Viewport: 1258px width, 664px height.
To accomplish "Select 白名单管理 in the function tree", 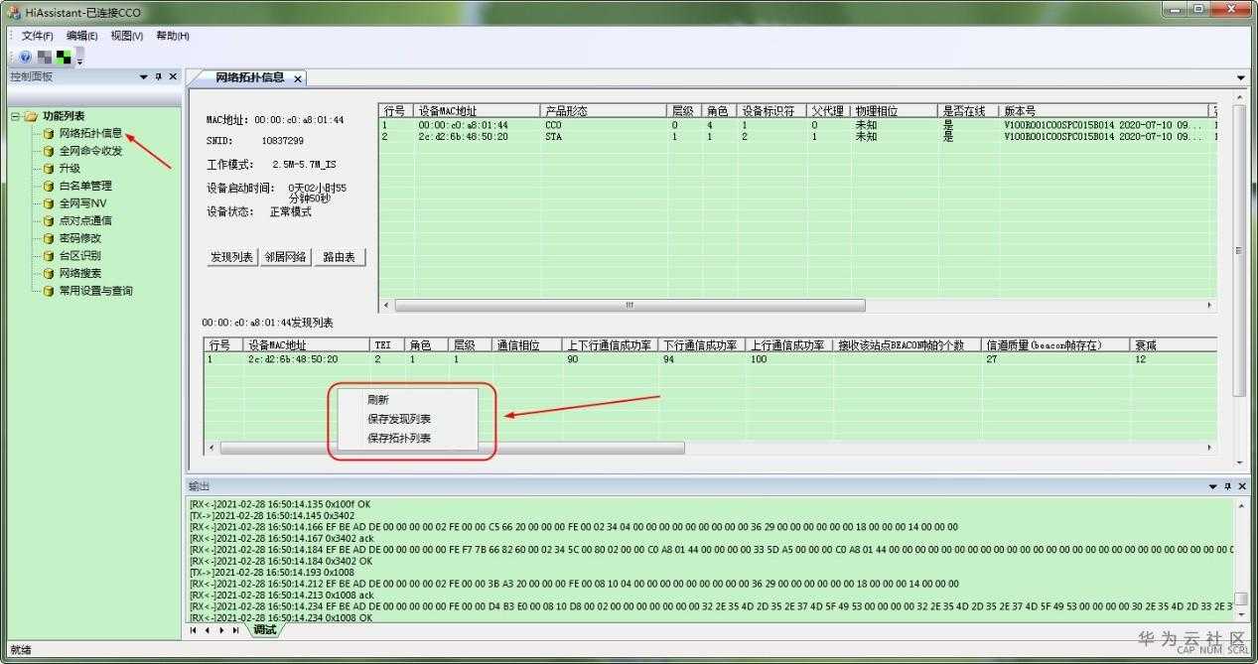I will [85, 186].
